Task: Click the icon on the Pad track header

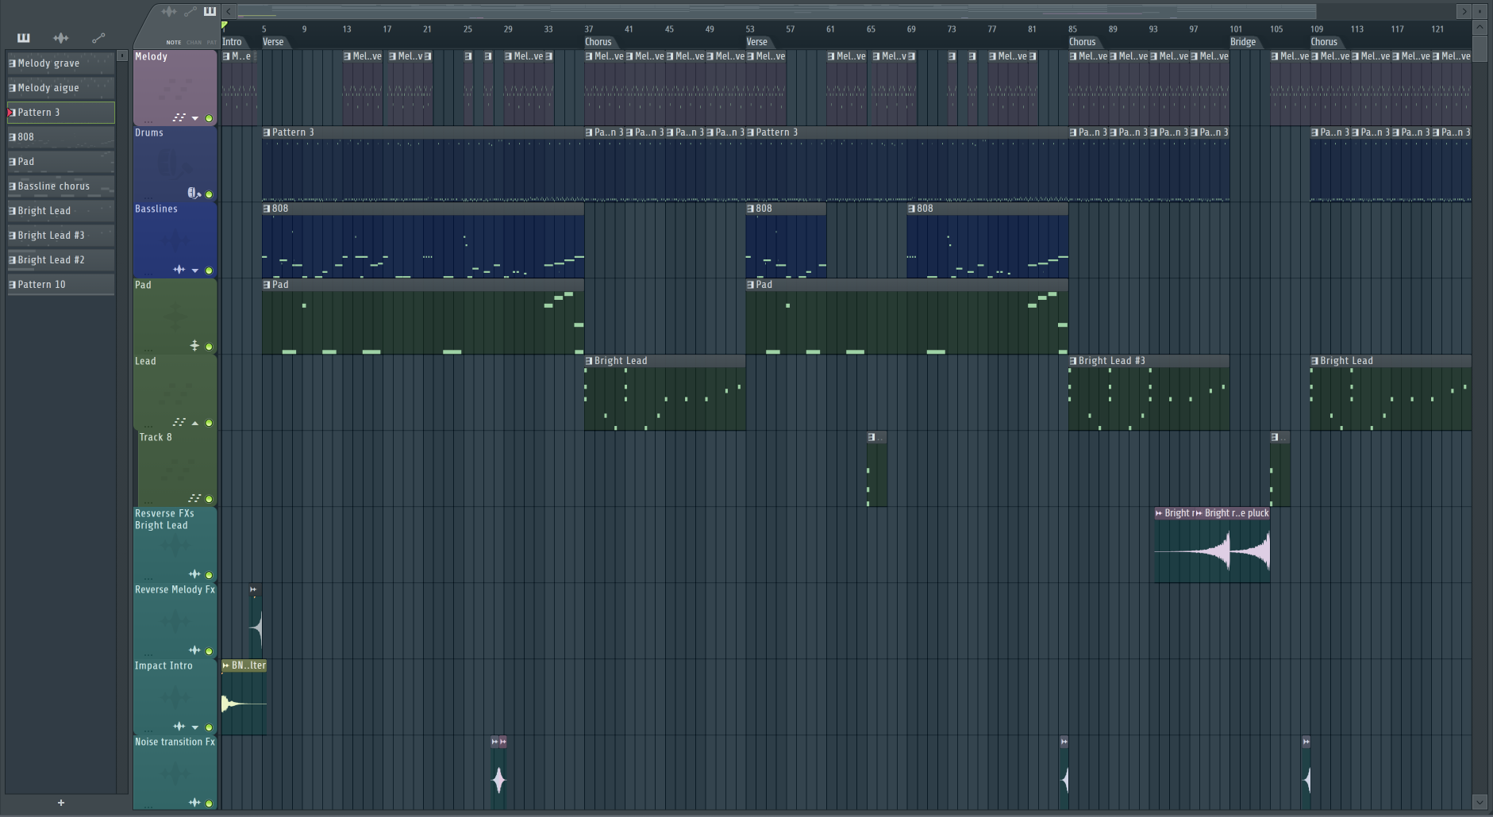Action: pyautogui.click(x=194, y=345)
